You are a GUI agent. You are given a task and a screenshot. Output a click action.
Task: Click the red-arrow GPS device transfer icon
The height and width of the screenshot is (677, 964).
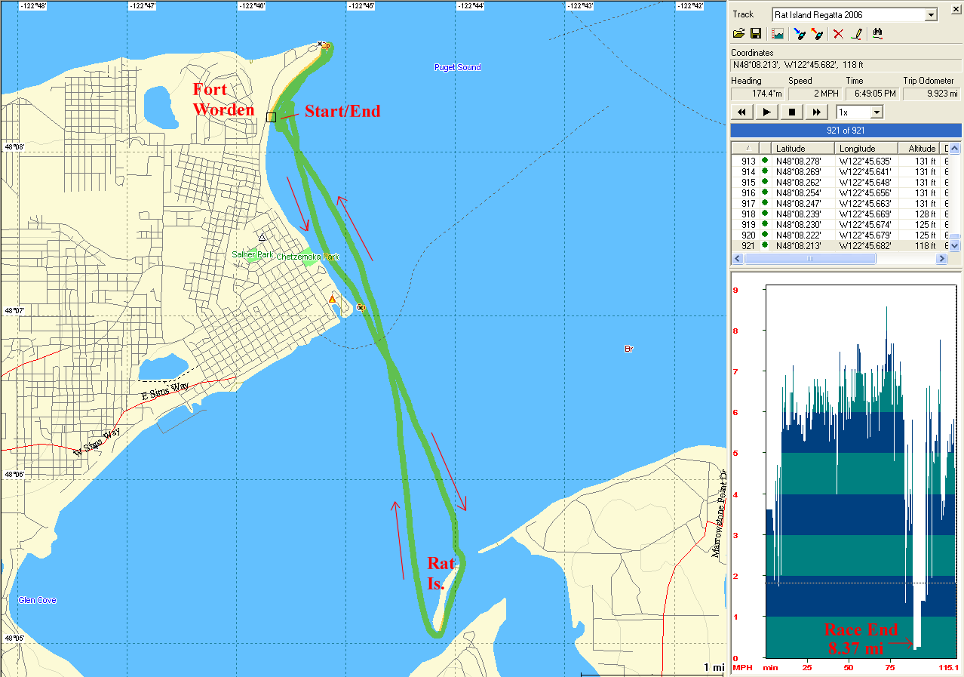(x=817, y=34)
